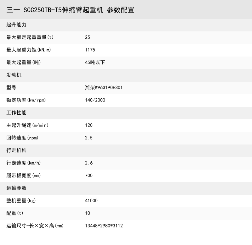252x245 pixels.
Task: Click the 整机重量 41000 value
Action: 91,201
